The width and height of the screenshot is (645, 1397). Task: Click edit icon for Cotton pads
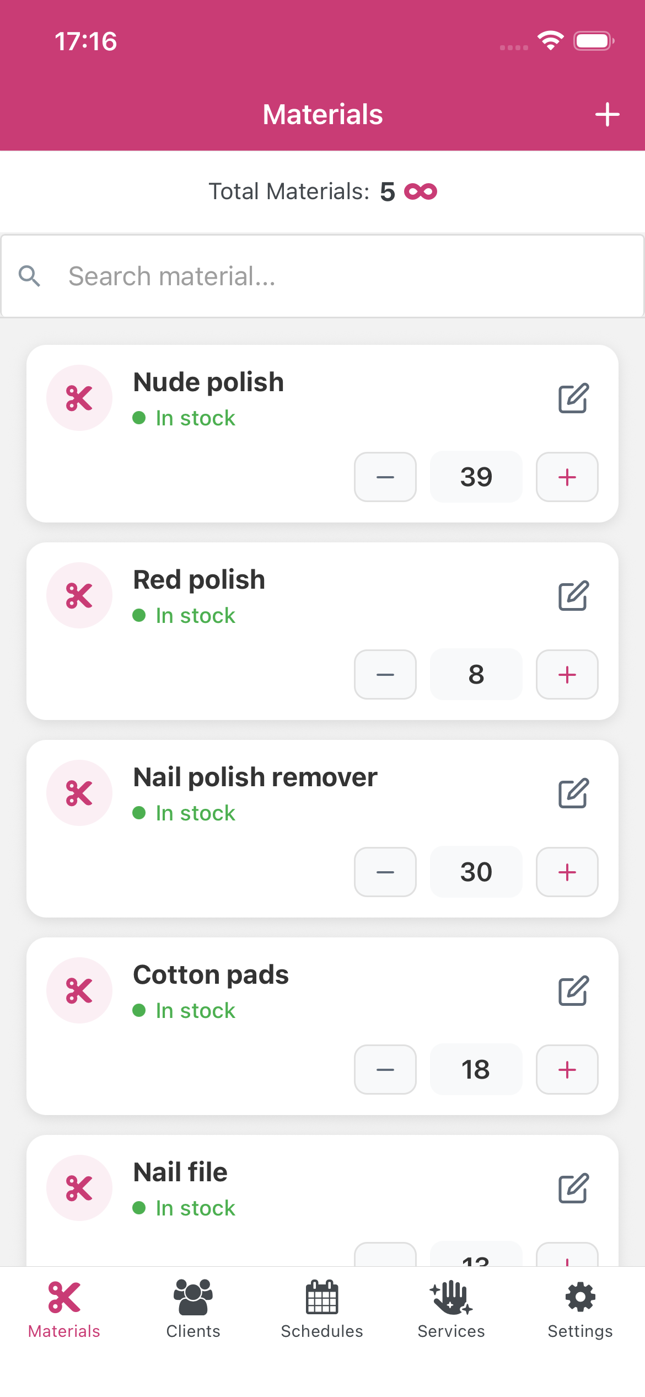[573, 991]
